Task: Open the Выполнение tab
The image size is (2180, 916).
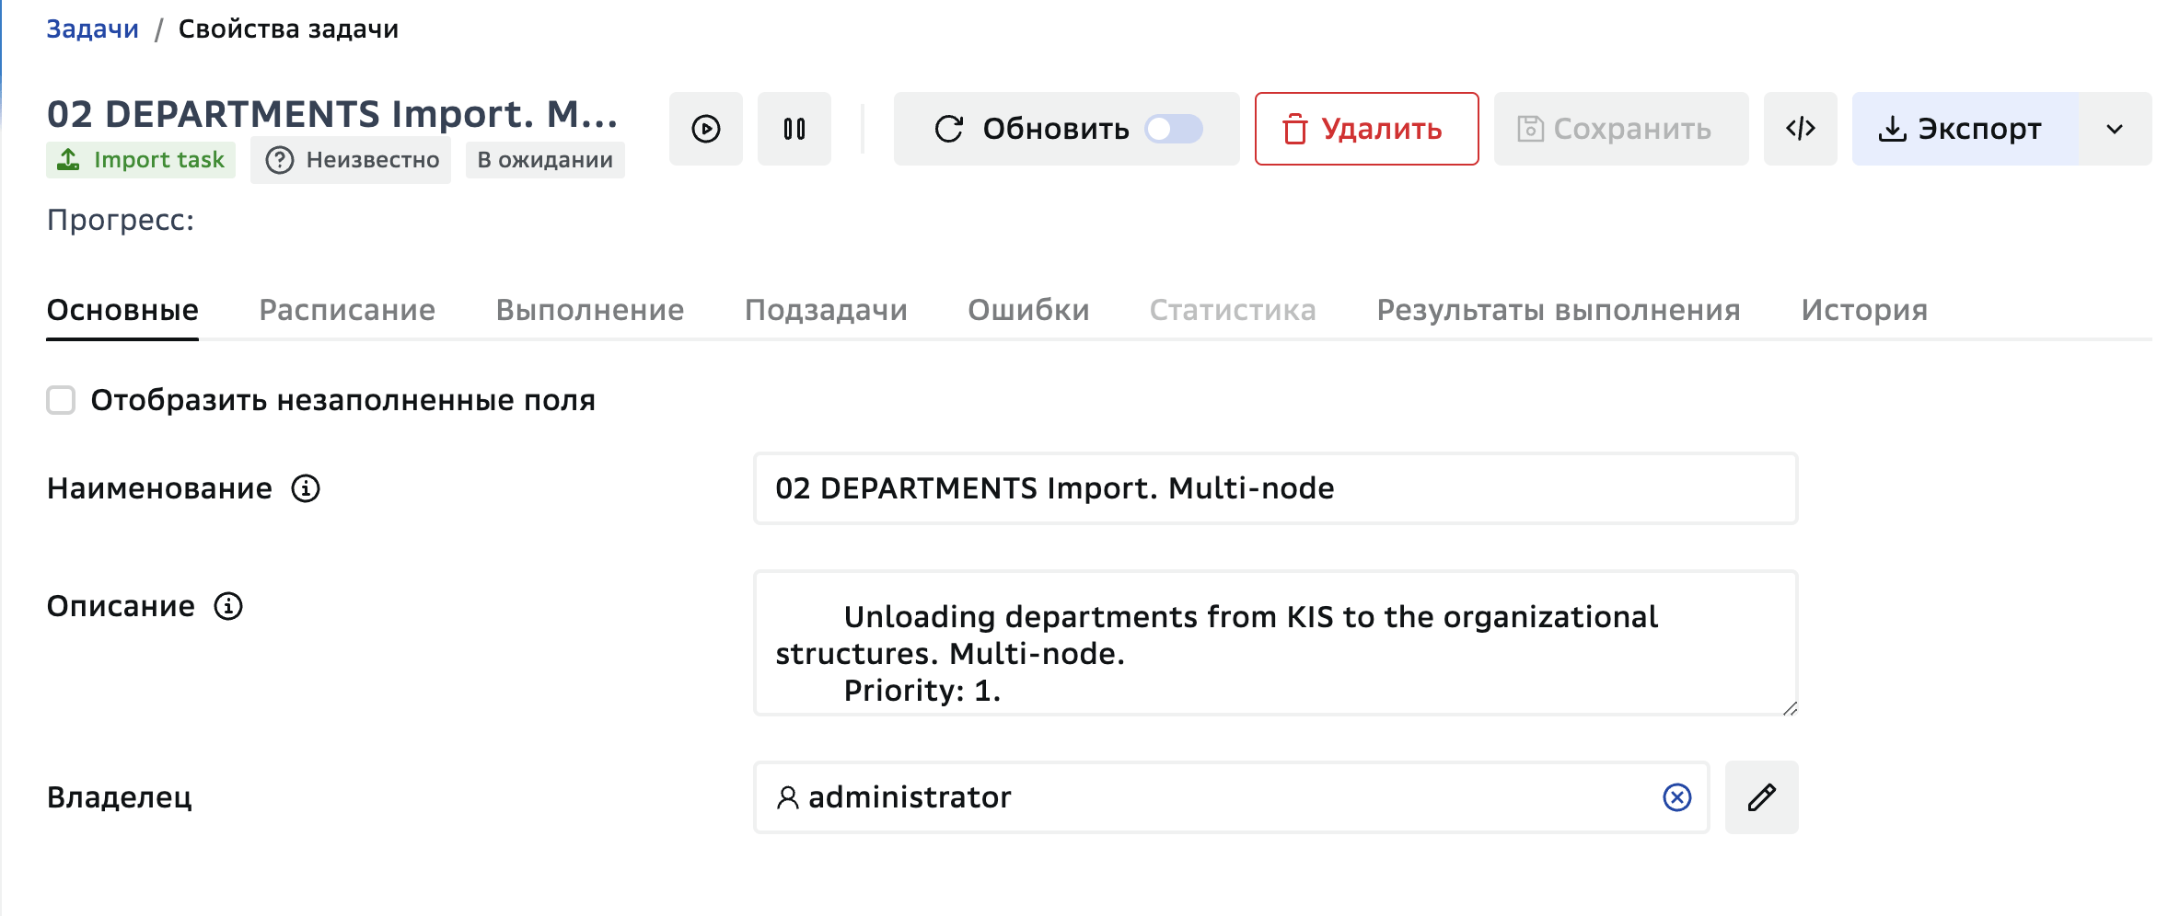Action: tap(590, 310)
